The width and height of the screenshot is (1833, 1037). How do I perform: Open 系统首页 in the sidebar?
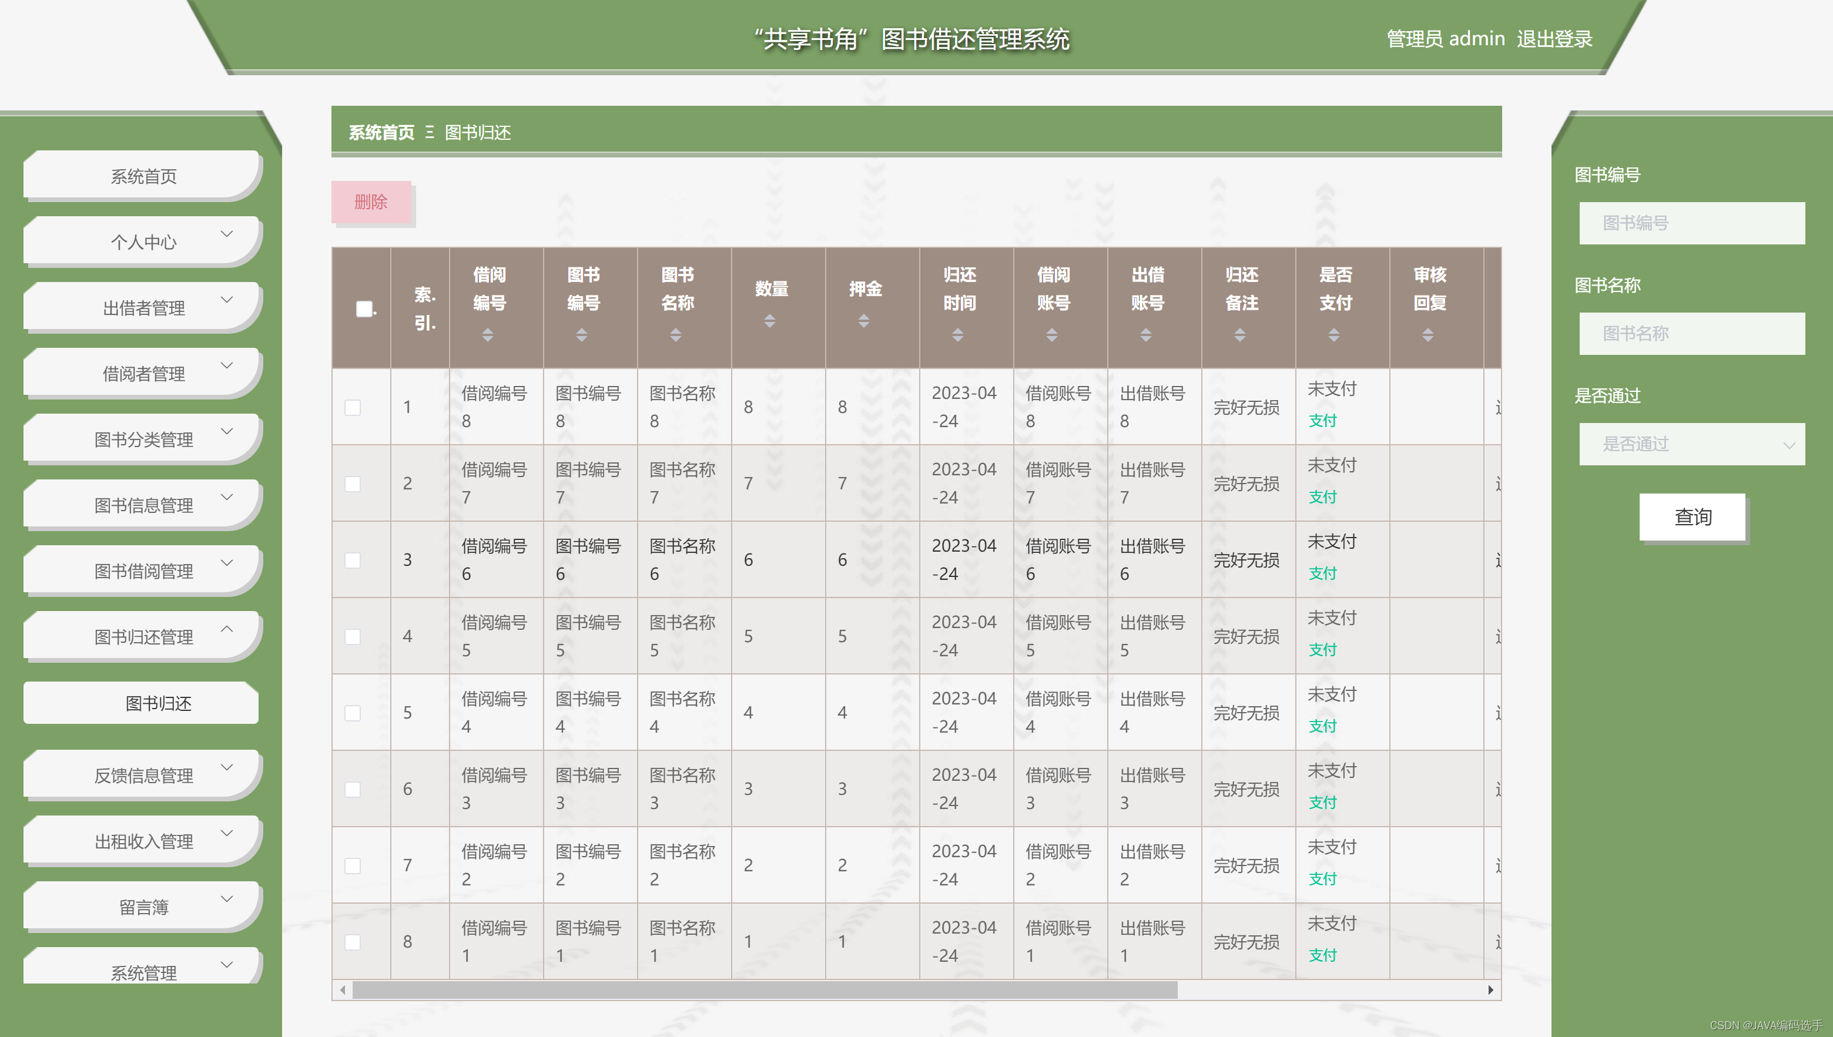[x=142, y=175]
